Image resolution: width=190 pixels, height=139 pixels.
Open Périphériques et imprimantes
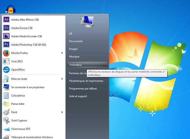click(86, 81)
